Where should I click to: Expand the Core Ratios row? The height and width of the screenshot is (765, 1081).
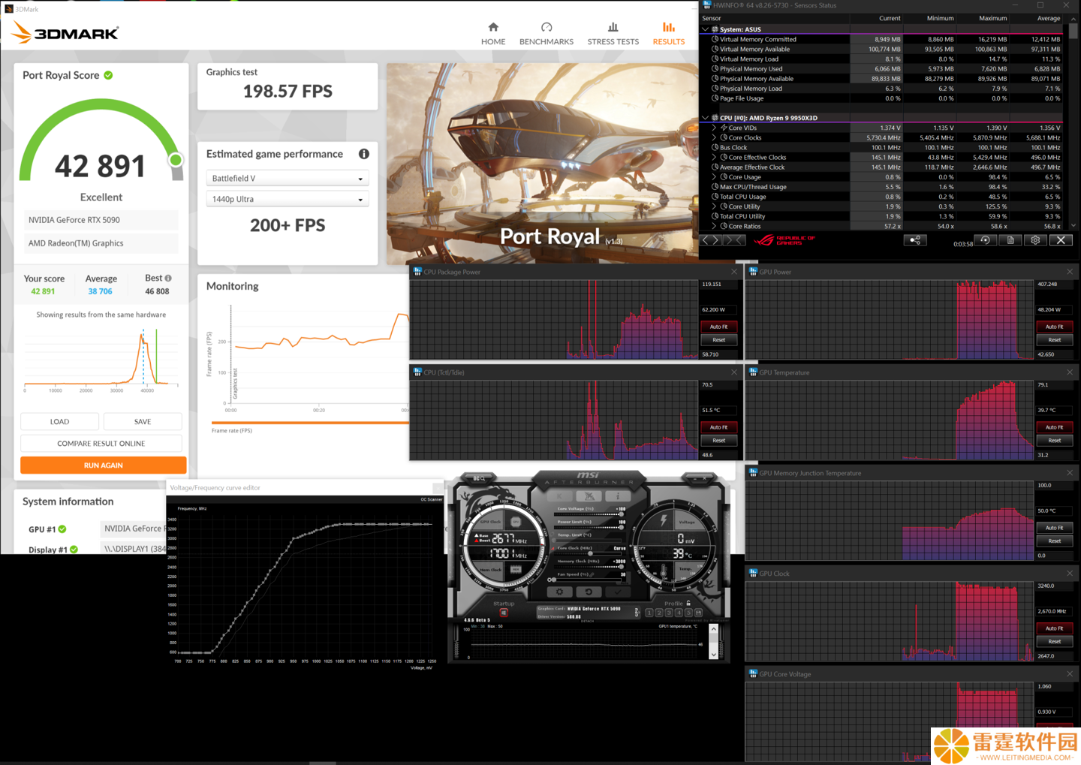click(714, 226)
